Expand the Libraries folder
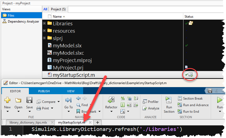Image resolution: width=226 pixels, height=138 pixels. pyautogui.click(x=44, y=23)
